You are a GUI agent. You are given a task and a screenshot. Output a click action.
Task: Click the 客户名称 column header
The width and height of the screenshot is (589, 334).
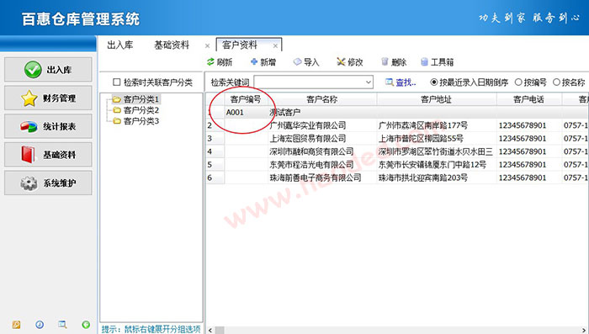(x=322, y=99)
